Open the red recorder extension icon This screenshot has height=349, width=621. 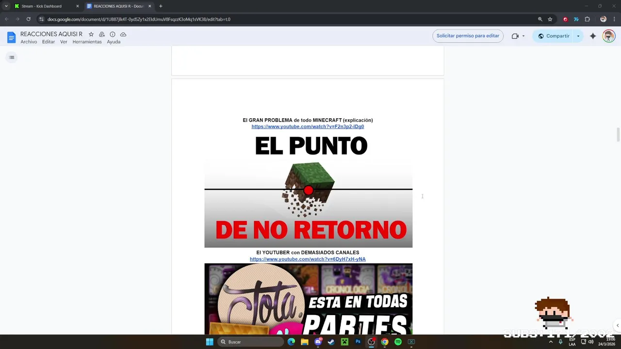coord(565,19)
